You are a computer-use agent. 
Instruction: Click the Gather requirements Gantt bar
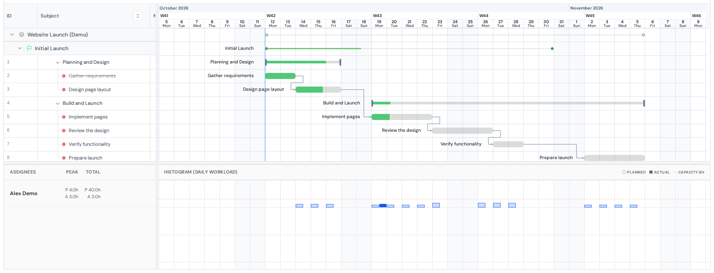[280, 76]
